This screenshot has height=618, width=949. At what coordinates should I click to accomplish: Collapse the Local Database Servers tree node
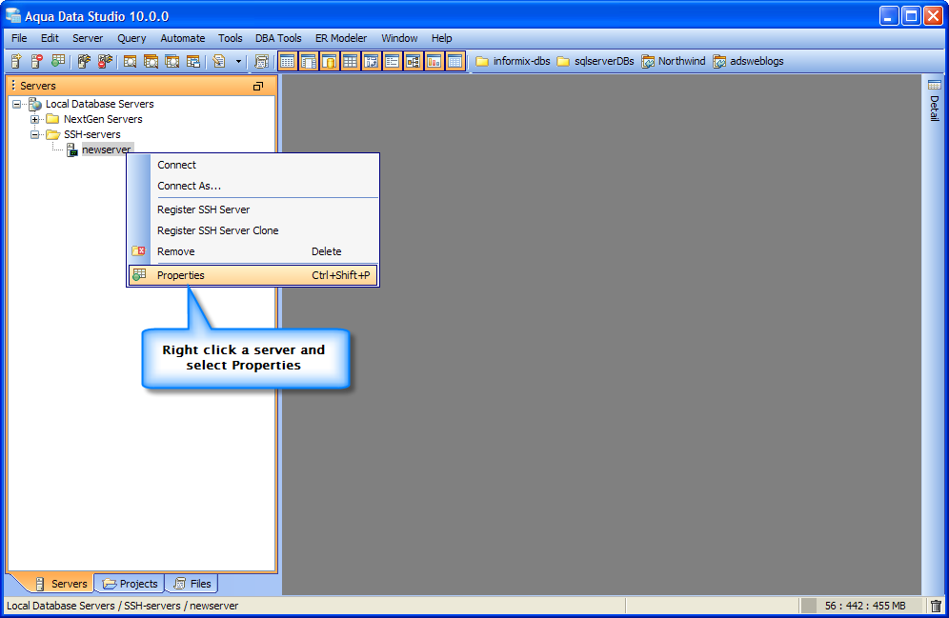pos(17,104)
